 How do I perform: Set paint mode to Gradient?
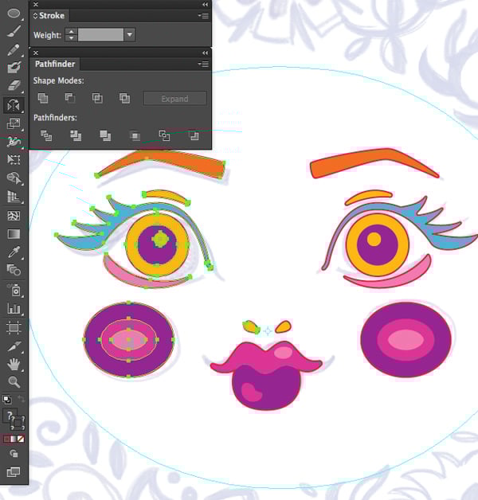pos(14,439)
